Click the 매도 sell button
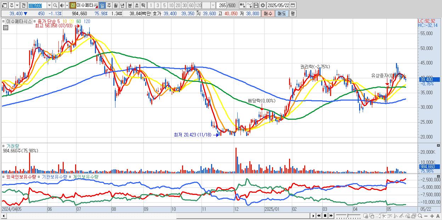This screenshot has height=220, width=442. pos(282,13)
